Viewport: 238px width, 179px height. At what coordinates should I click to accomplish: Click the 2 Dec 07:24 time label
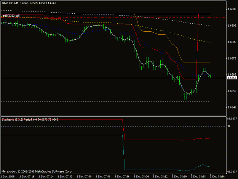pos(46,176)
